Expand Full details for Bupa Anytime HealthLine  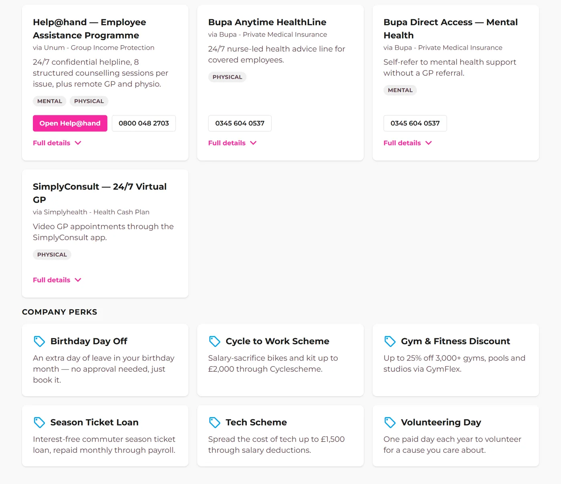232,143
